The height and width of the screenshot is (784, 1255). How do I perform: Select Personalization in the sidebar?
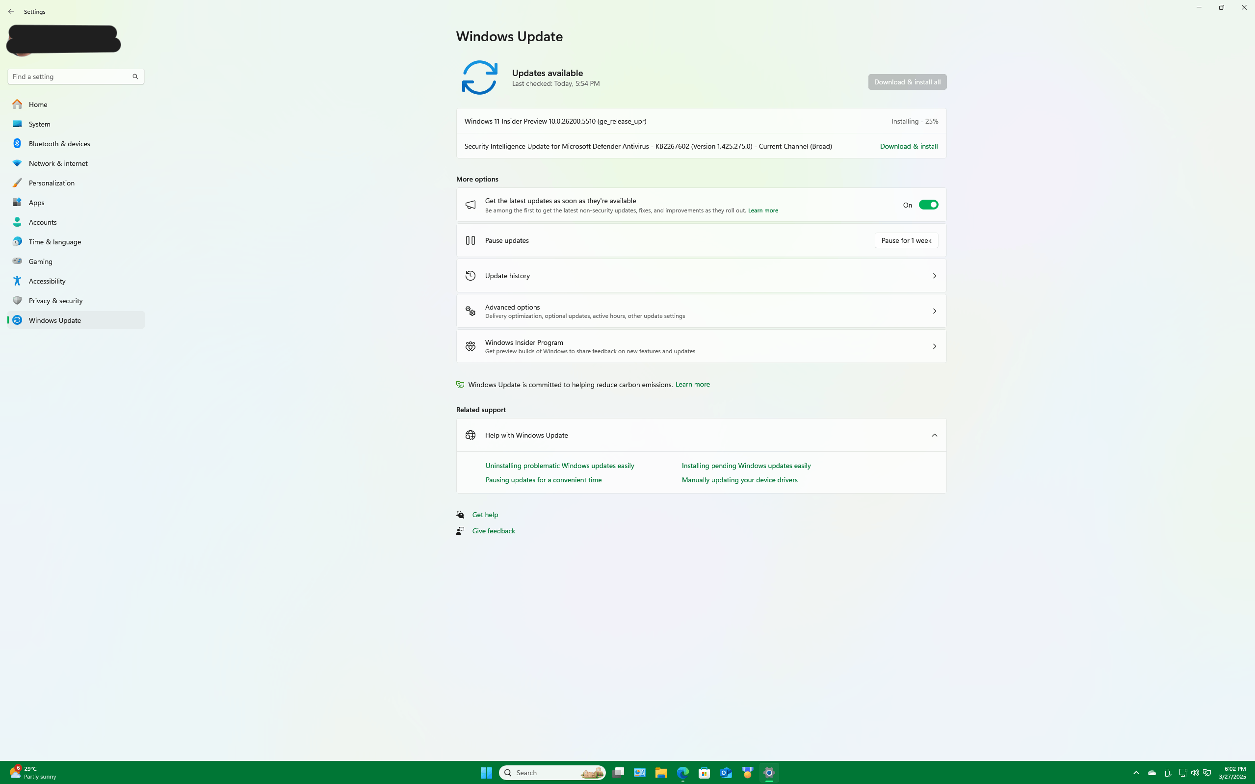[52, 183]
